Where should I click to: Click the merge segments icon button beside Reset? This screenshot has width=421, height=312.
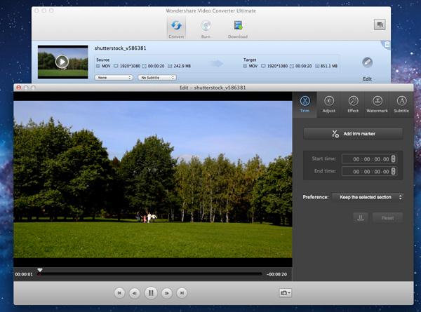pyautogui.click(x=361, y=217)
